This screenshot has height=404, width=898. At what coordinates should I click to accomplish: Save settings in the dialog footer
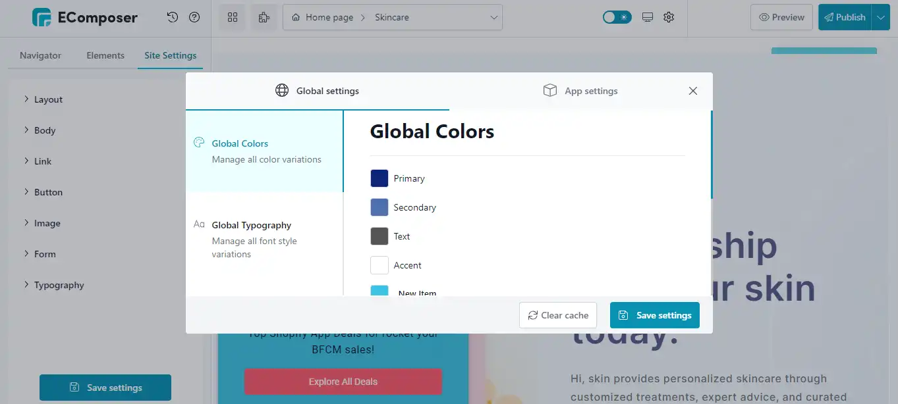[x=655, y=315]
